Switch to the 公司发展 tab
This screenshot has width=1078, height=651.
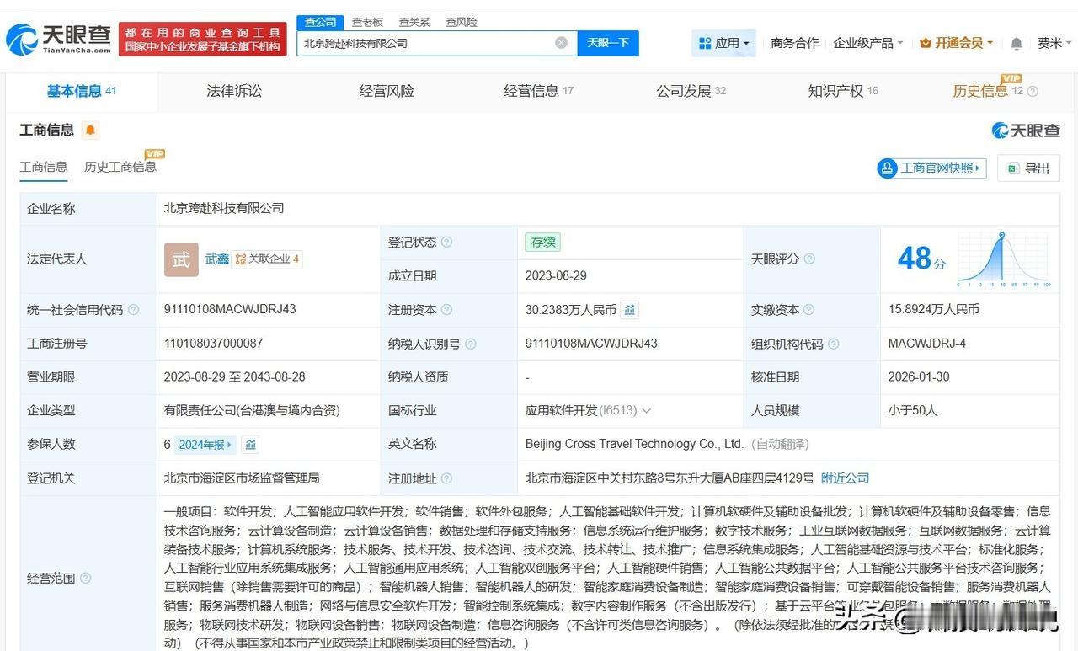click(691, 91)
